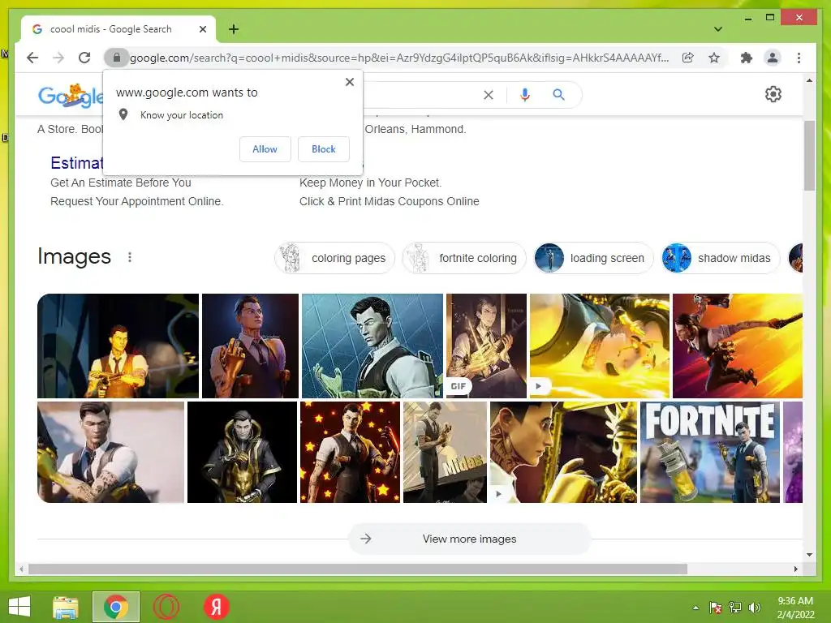Screen dimensions: 831x623
Task: Click 'Click & Print Midas Coupons Online' text
Action: point(389,201)
